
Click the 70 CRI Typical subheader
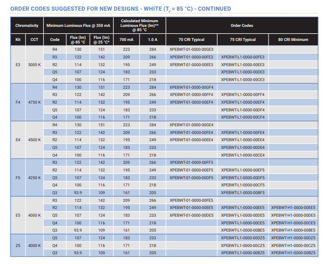tap(192, 40)
